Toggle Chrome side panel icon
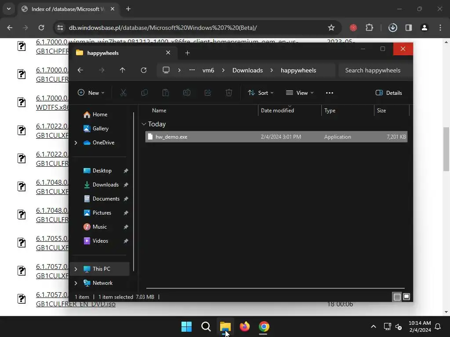The width and height of the screenshot is (450, 337). point(409,28)
